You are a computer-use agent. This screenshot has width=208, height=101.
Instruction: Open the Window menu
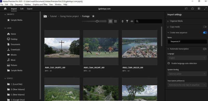(58, 4)
